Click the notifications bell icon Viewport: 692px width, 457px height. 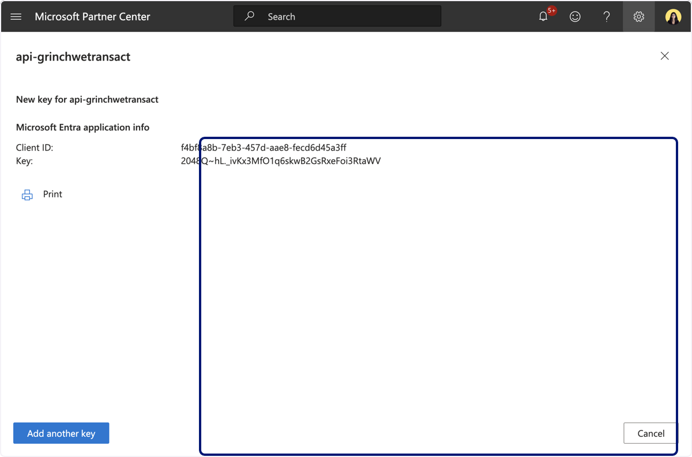543,17
